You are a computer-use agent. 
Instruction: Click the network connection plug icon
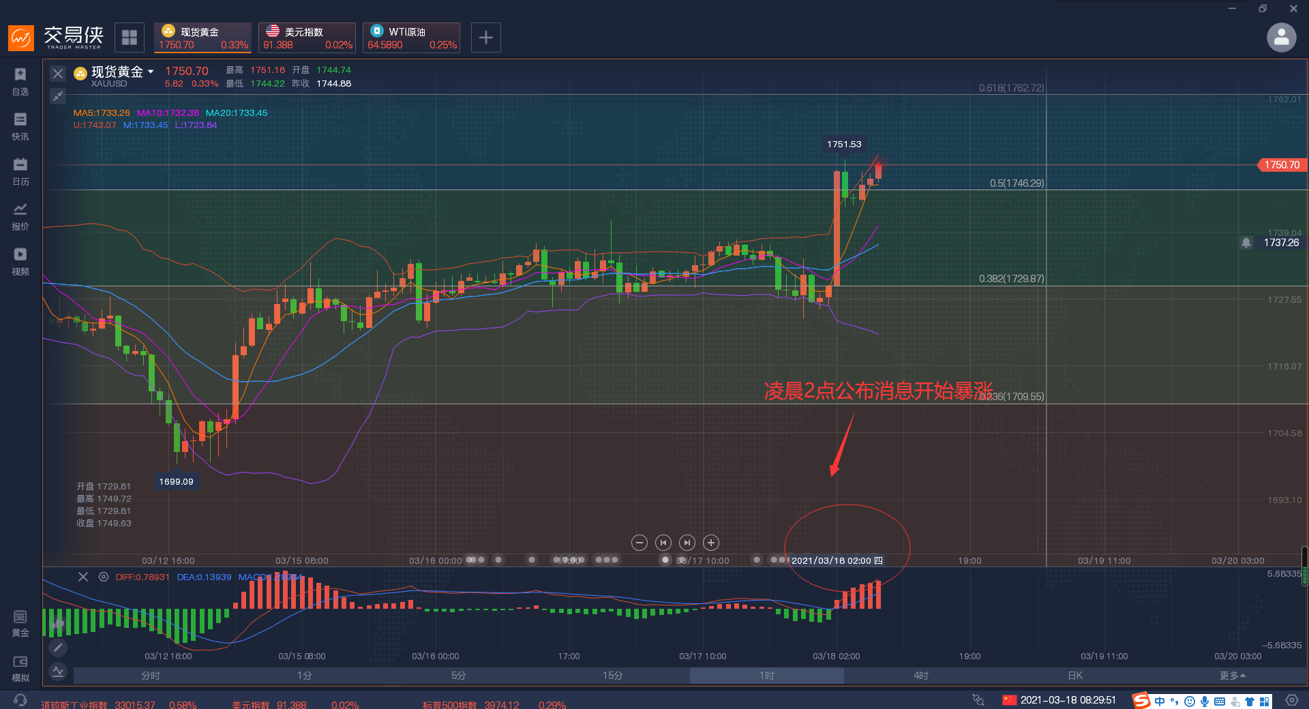click(x=978, y=700)
